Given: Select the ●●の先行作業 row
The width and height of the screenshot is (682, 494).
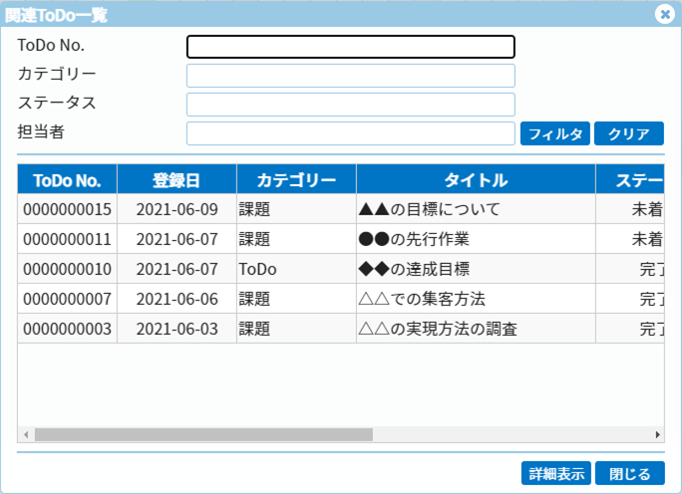Looking at the screenshot, I should pyautogui.click(x=427, y=239).
